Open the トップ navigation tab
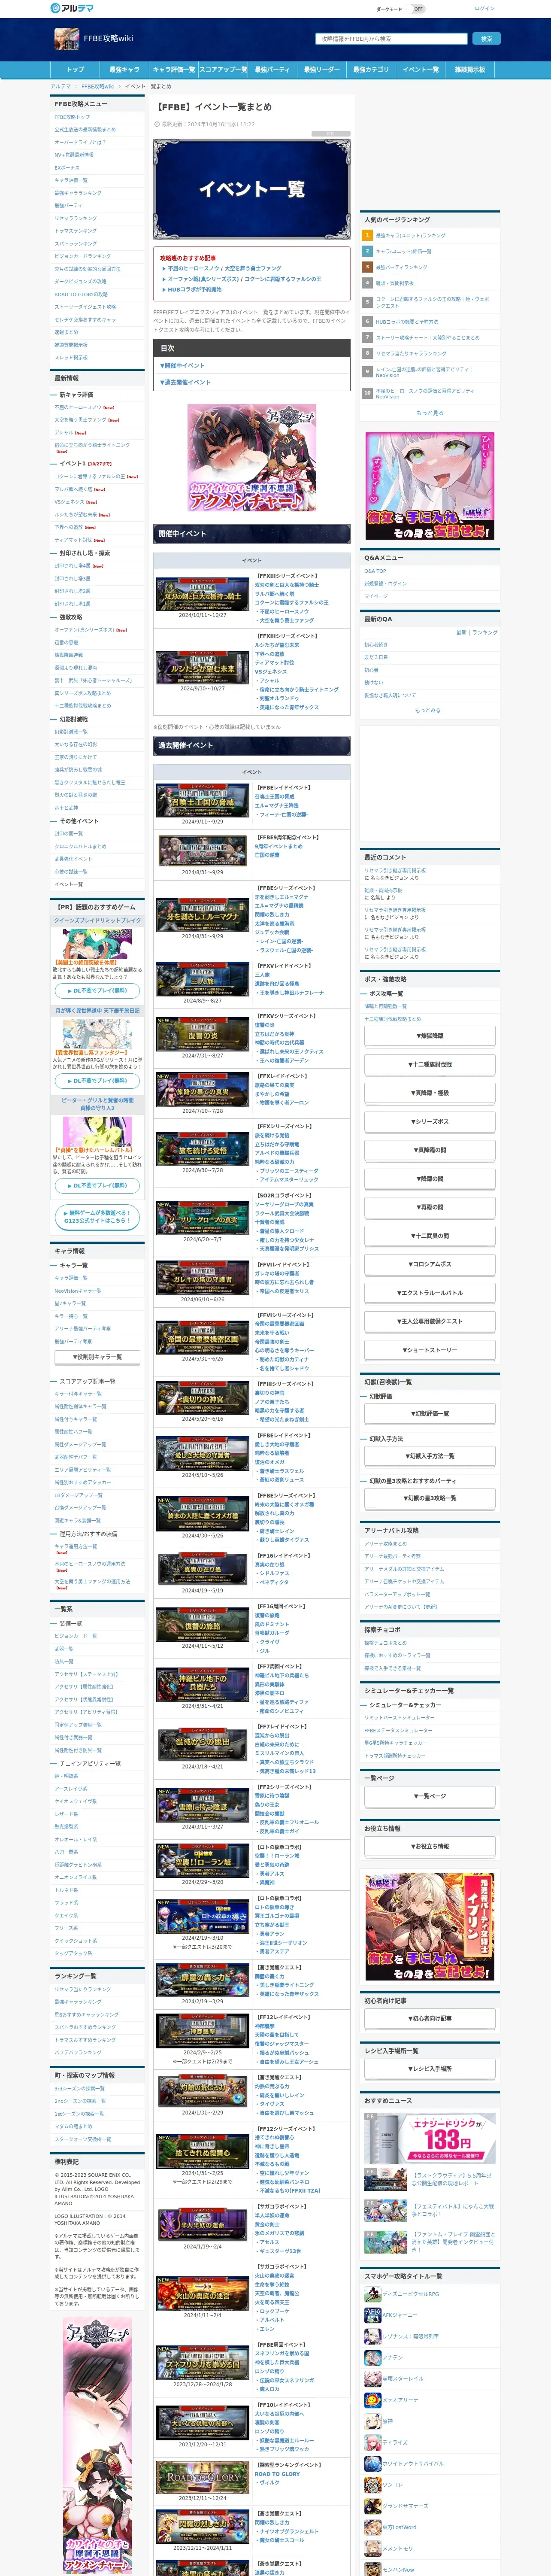The height and width of the screenshot is (2576, 551). (75, 70)
